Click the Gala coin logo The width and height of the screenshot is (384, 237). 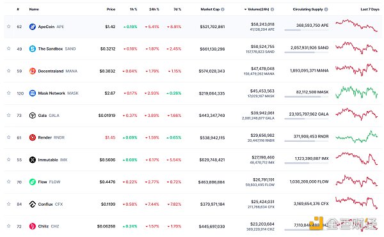[33, 116]
